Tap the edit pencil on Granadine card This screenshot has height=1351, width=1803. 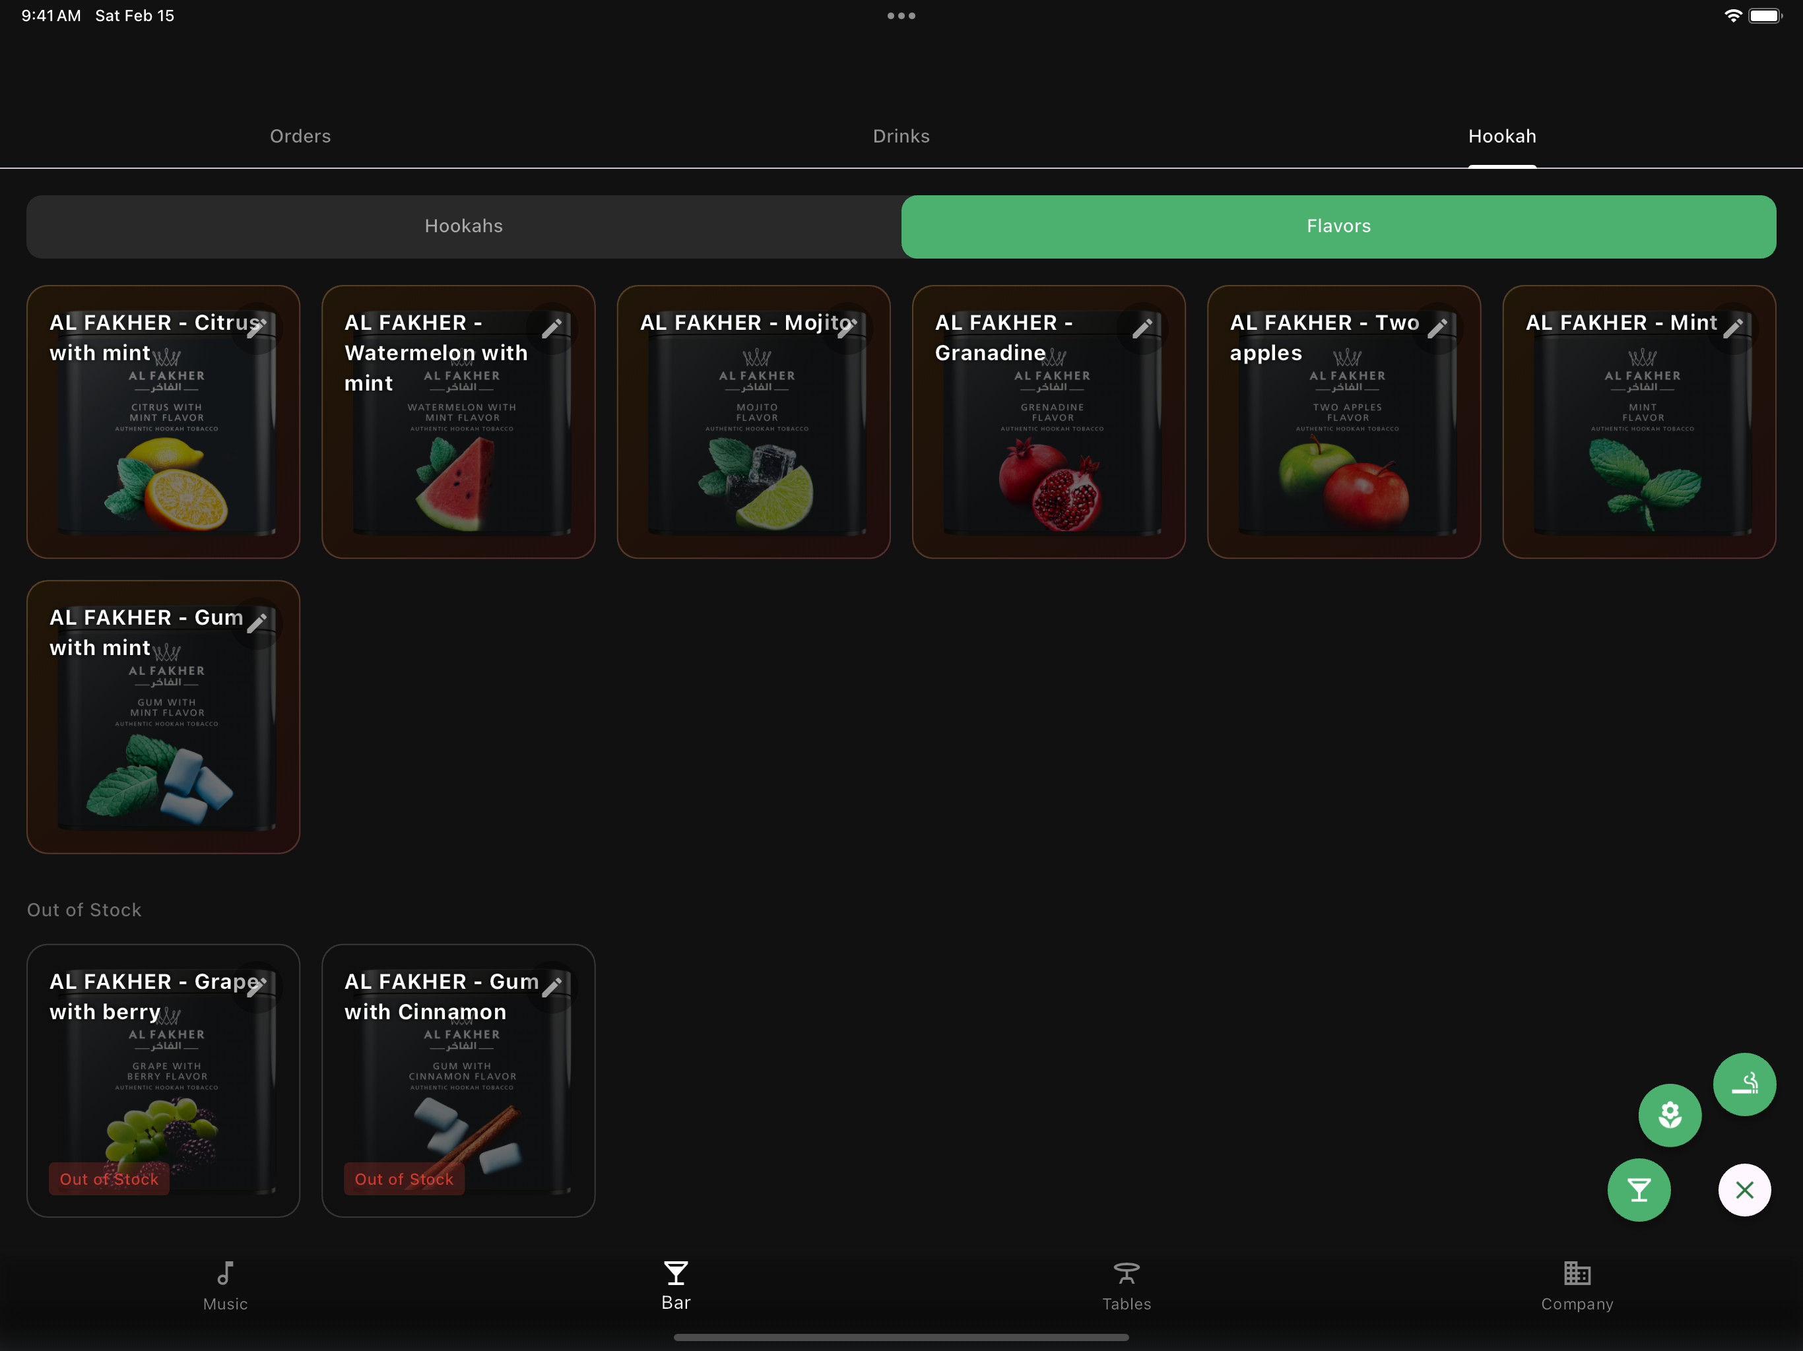coord(1142,329)
